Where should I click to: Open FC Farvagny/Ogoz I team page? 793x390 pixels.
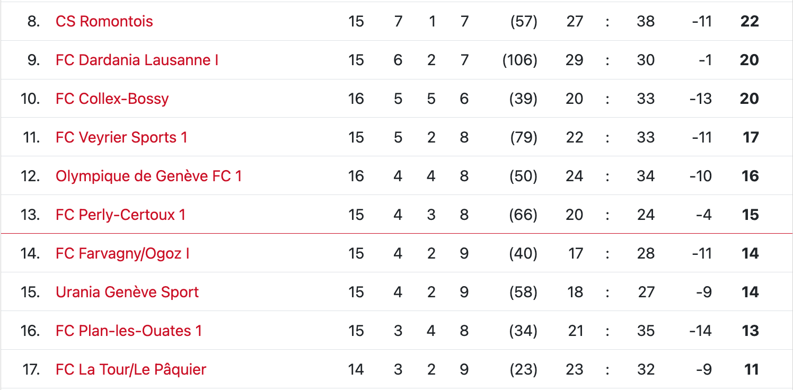pyautogui.click(x=122, y=254)
